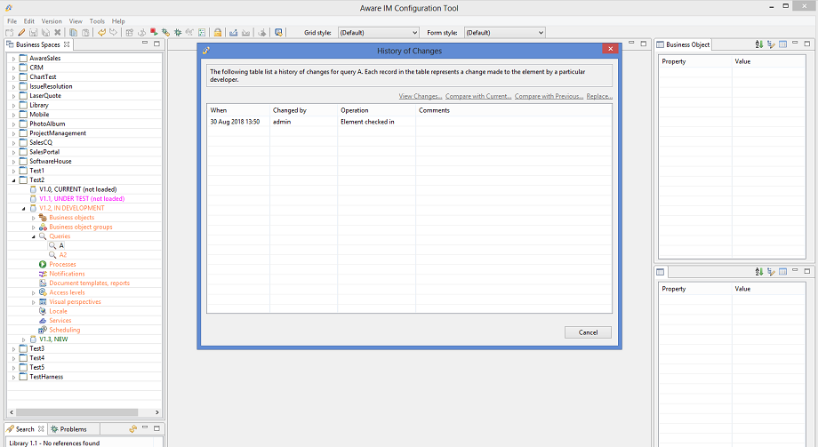Click the Processes green icon in the tree
This screenshot has width=818, height=447.
[x=43, y=265]
